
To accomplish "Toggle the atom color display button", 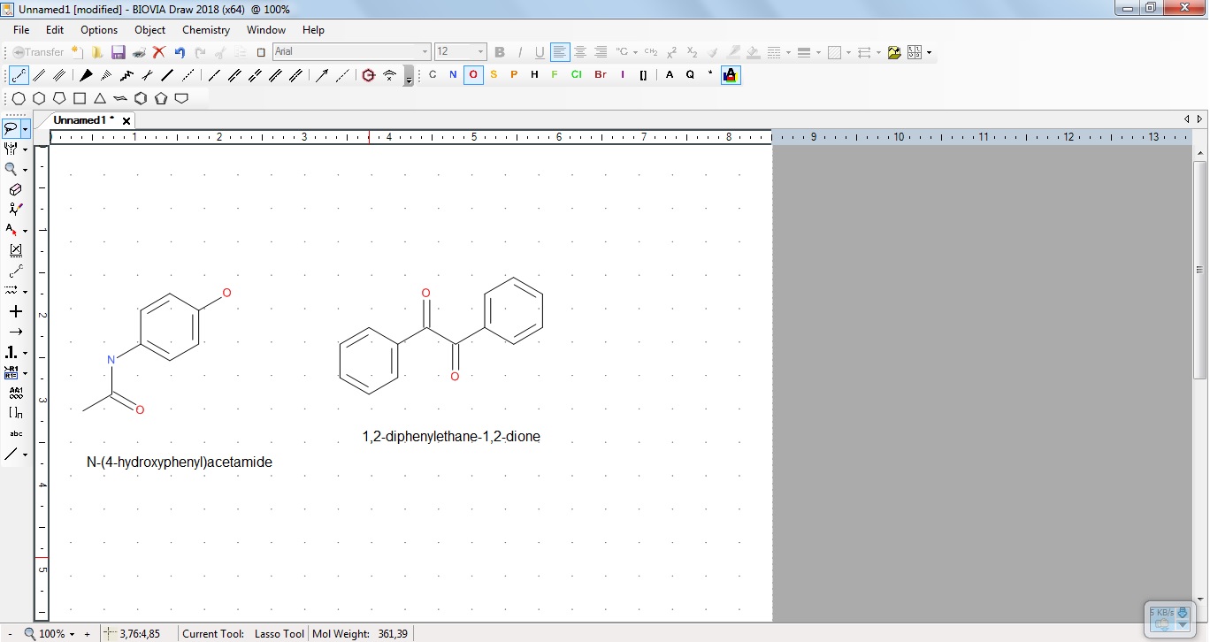I will coord(731,75).
